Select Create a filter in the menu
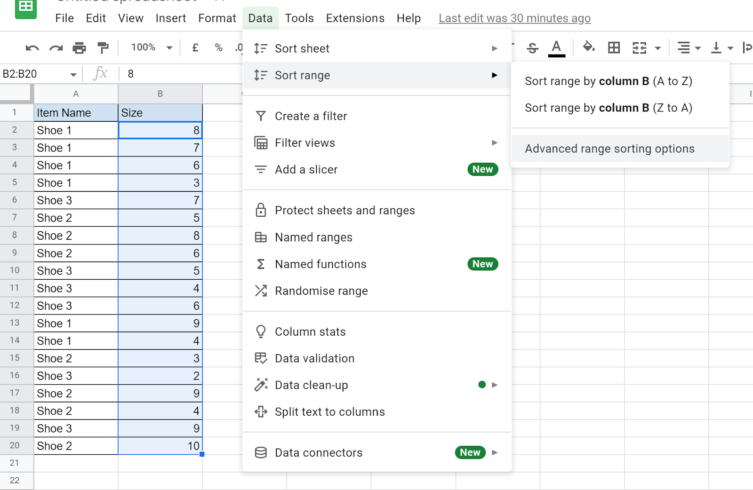The image size is (753, 490). [x=311, y=116]
